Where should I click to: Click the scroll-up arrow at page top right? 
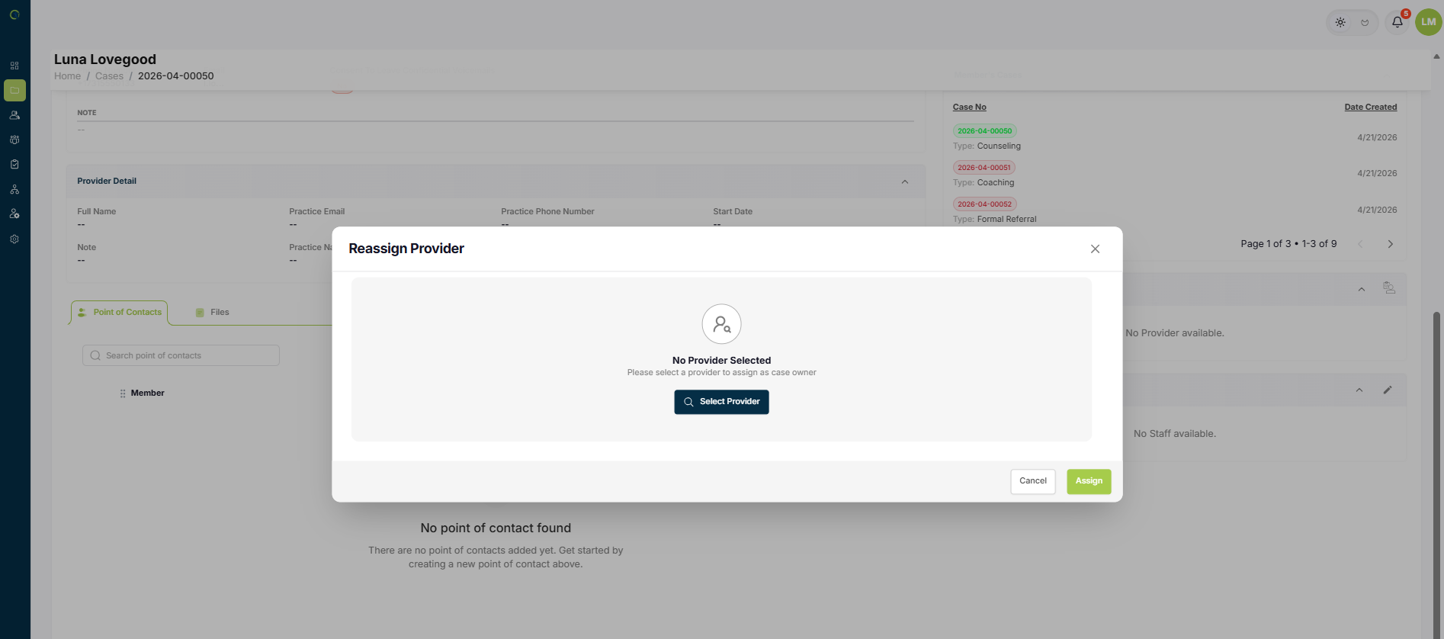(x=1436, y=56)
